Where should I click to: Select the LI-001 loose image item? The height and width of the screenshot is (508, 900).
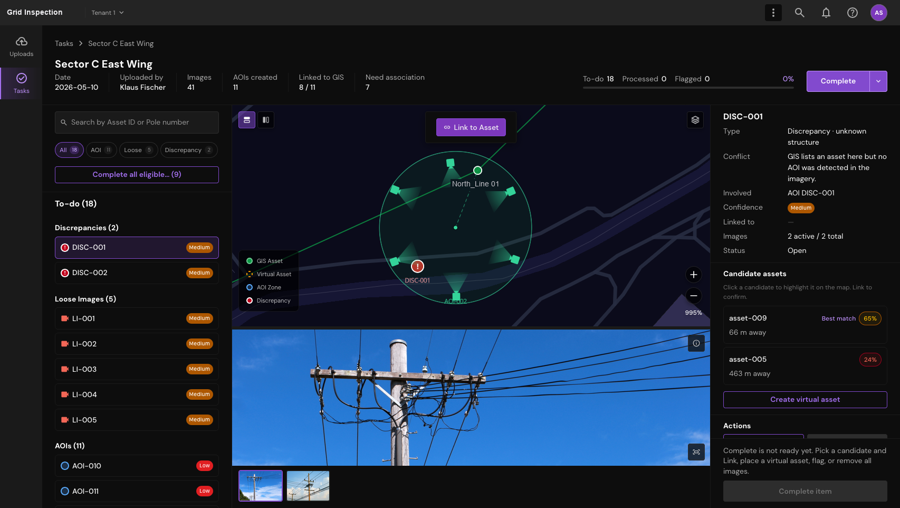point(137,318)
